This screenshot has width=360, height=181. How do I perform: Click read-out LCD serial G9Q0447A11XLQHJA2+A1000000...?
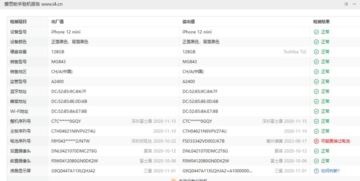coord(218,171)
